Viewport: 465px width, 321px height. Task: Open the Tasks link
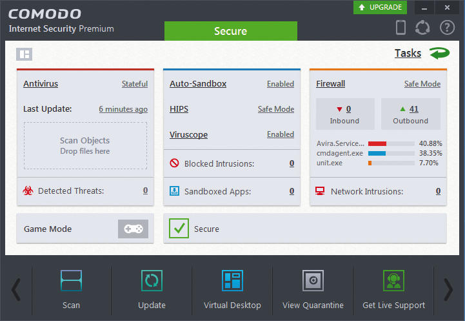pos(408,53)
